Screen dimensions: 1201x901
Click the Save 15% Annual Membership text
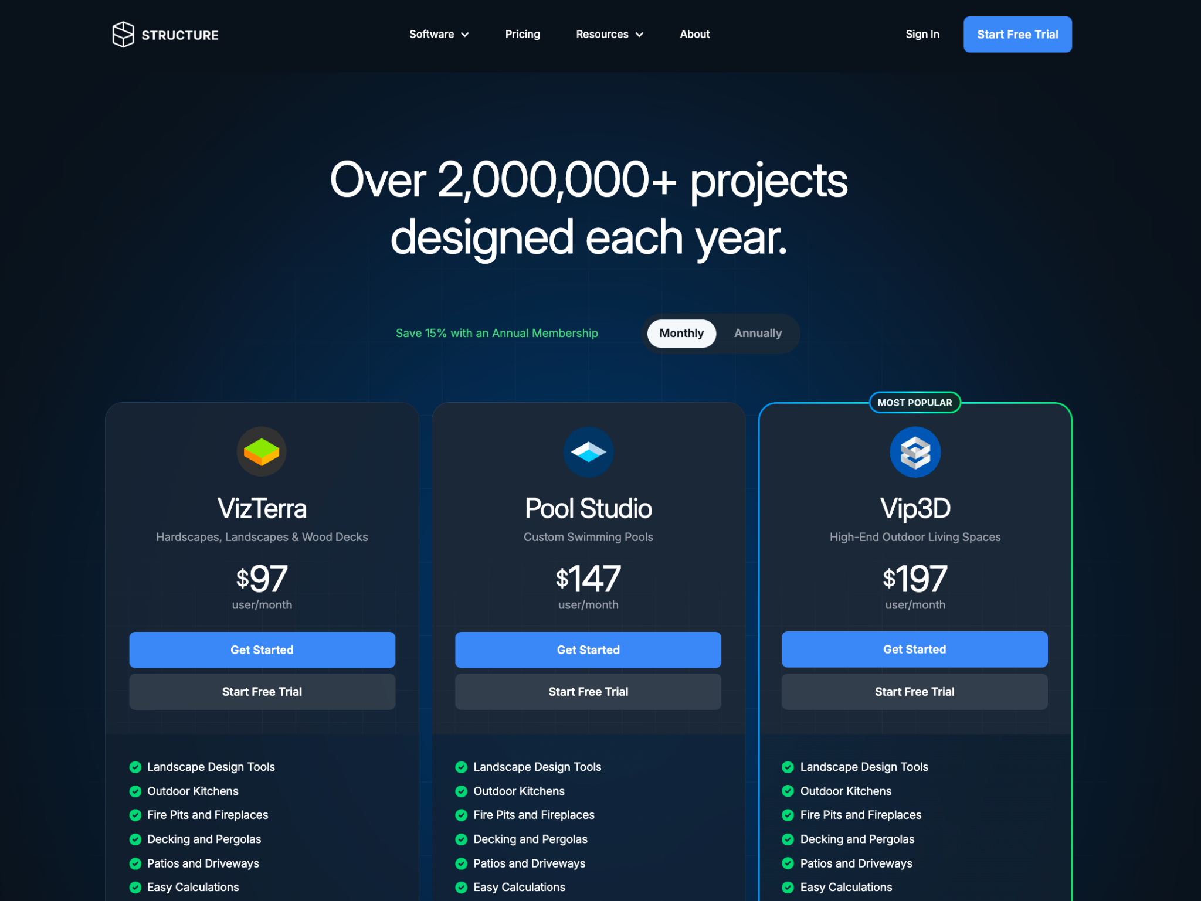(497, 333)
